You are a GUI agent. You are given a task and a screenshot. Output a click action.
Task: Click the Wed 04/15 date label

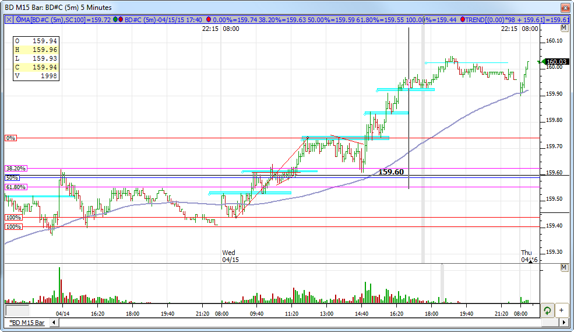[230, 256]
